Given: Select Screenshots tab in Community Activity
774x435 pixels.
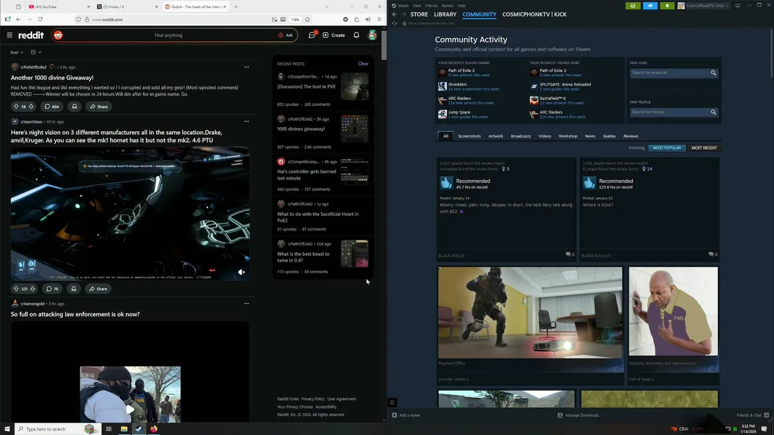Looking at the screenshot, I should pyautogui.click(x=469, y=136).
